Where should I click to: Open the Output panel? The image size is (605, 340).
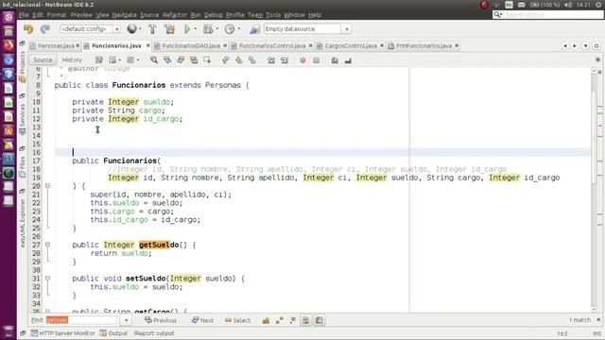pyautogui.click(x=113, y=333)
